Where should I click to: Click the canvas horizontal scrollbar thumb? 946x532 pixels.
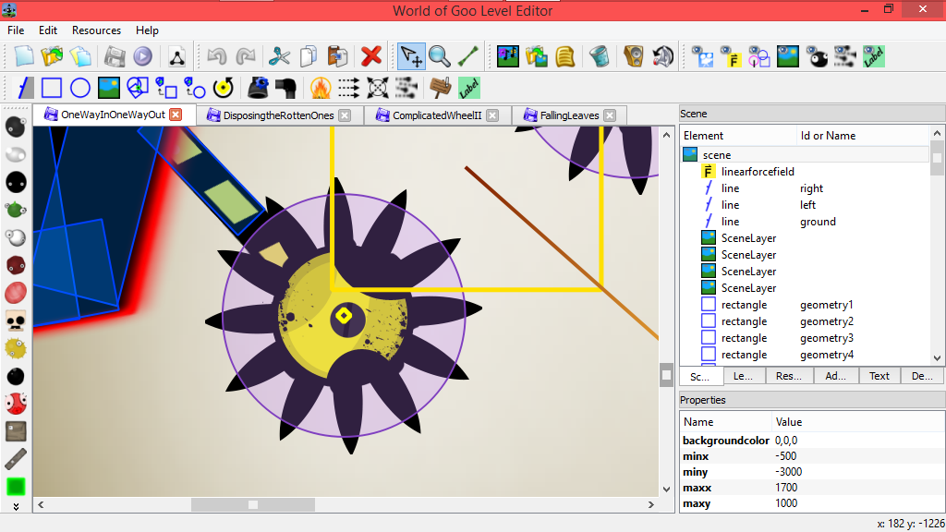click(253, 504)
